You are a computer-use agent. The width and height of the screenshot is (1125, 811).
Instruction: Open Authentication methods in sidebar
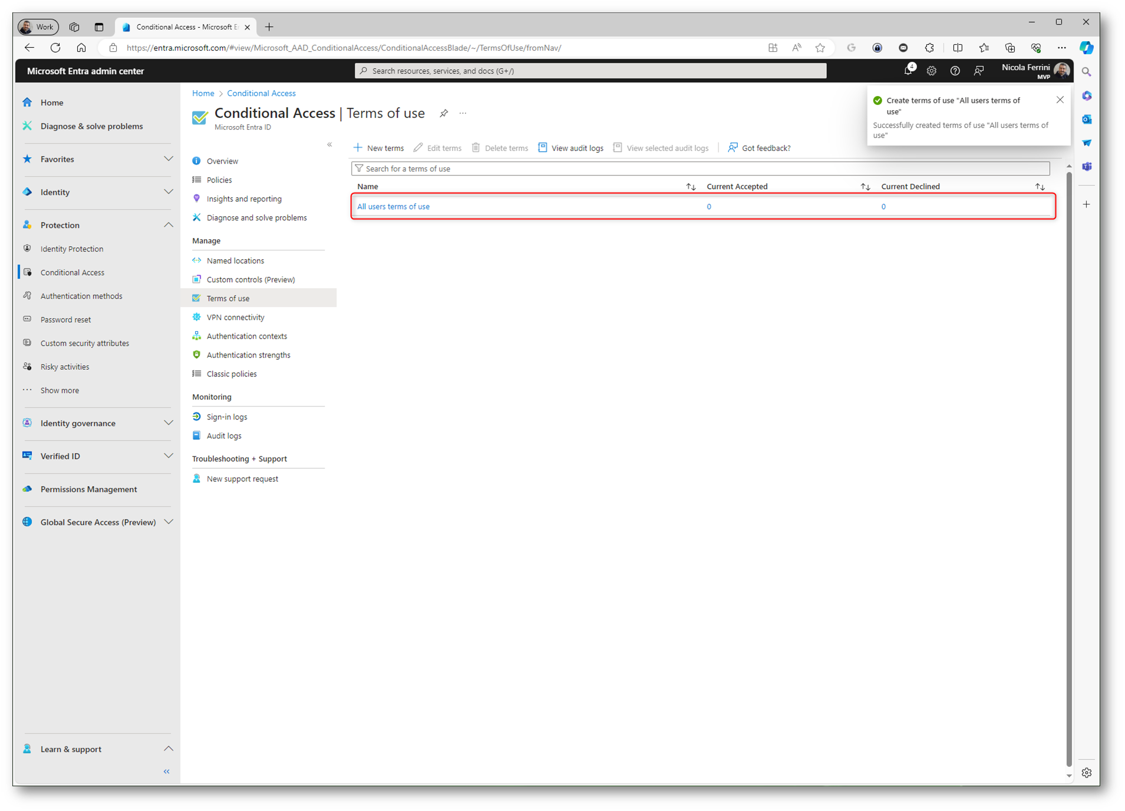(x=81, y=296)
